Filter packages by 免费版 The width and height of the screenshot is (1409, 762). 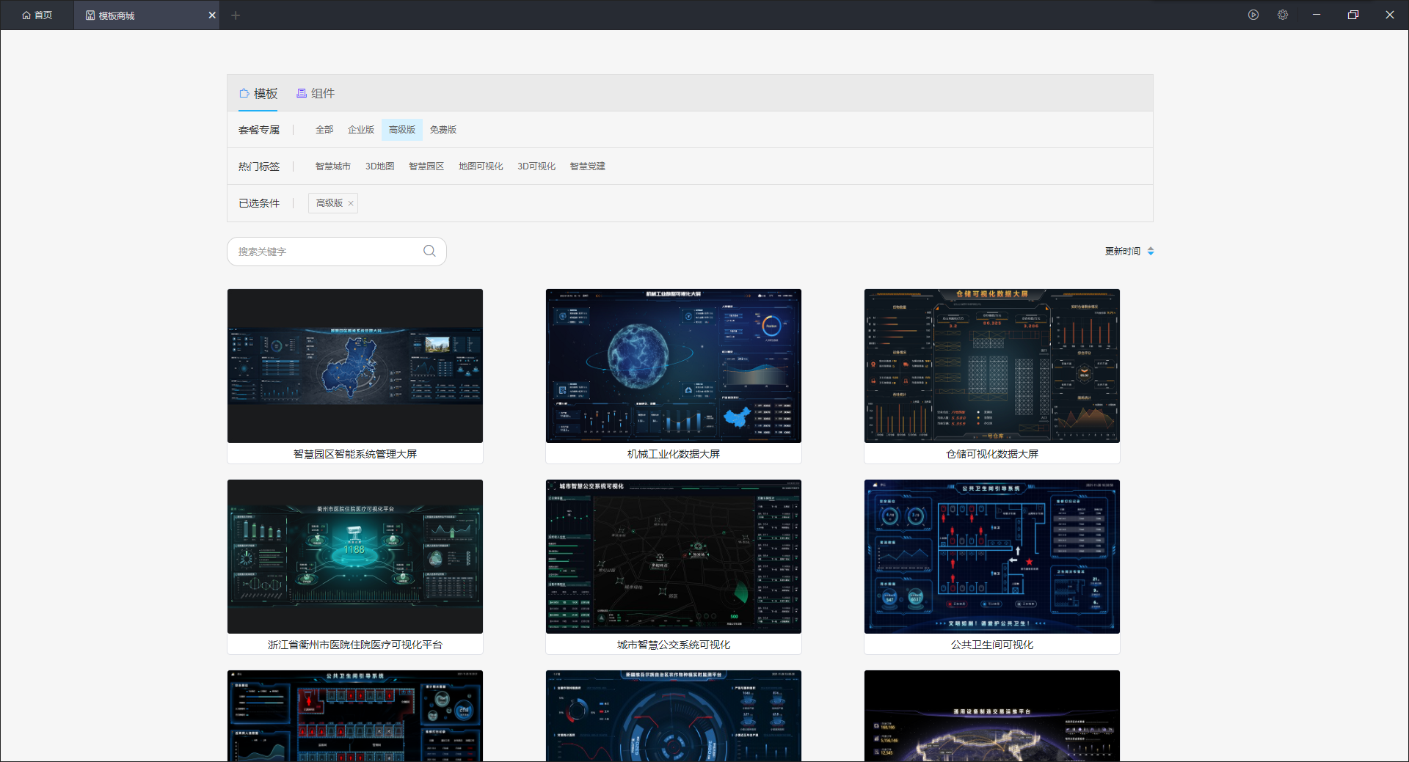(x=443, y=130)
